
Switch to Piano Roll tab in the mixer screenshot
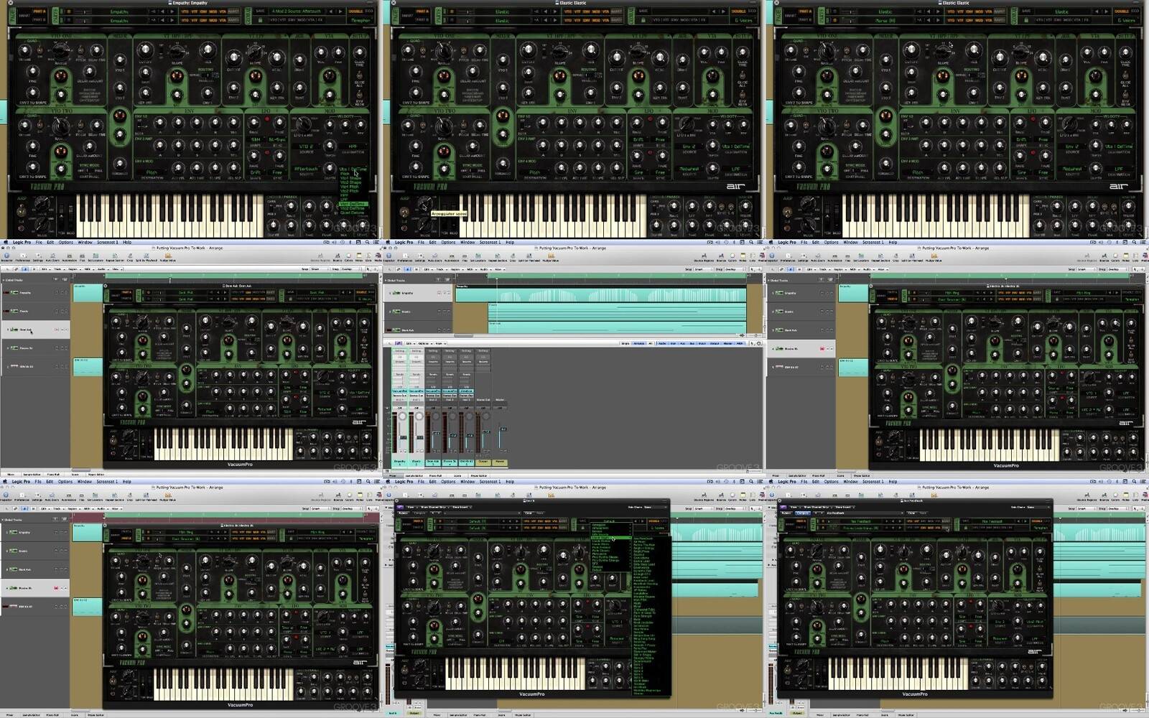pyautogui.click(x=435, y=475)
